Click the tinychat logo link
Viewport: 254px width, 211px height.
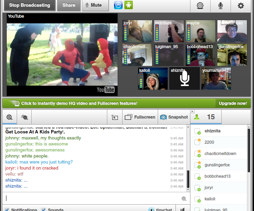(160, 209)
